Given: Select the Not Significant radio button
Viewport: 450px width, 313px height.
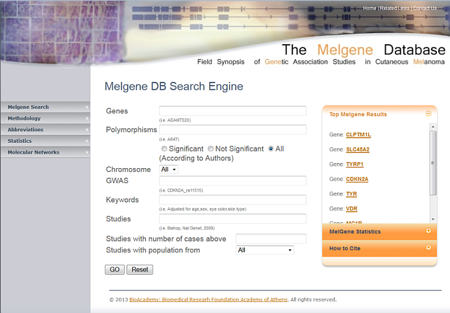Looking at the screenshot, I should (210, 149).
